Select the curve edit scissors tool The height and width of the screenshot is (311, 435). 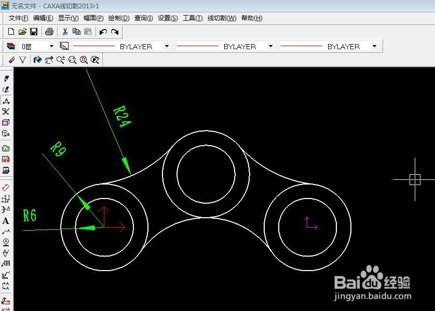[6, 111]
